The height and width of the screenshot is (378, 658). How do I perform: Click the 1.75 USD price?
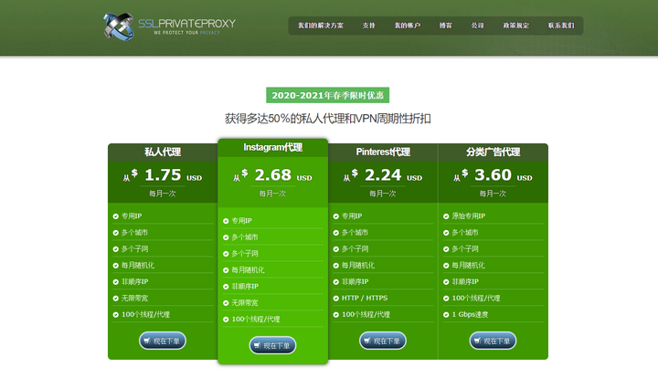click(x=163, y=175)
